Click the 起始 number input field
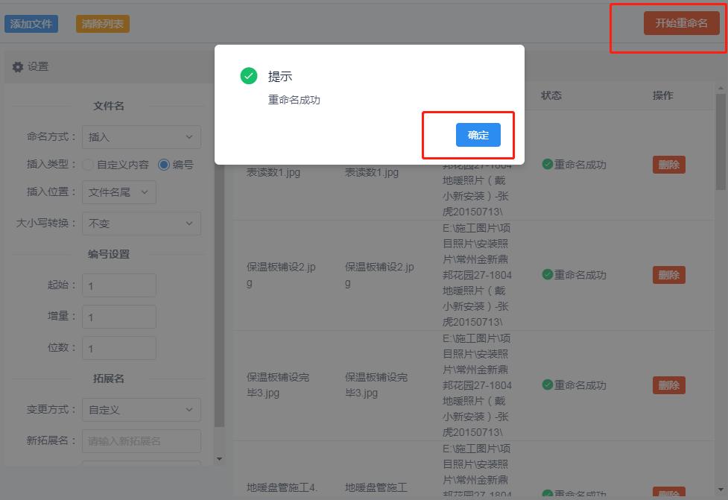This screenshot has width=728, height=500. click(118, 285)
